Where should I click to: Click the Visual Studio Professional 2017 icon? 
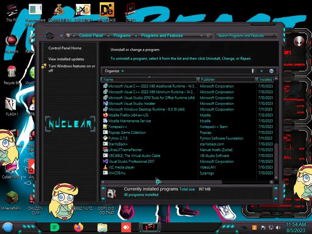[105, 161]
